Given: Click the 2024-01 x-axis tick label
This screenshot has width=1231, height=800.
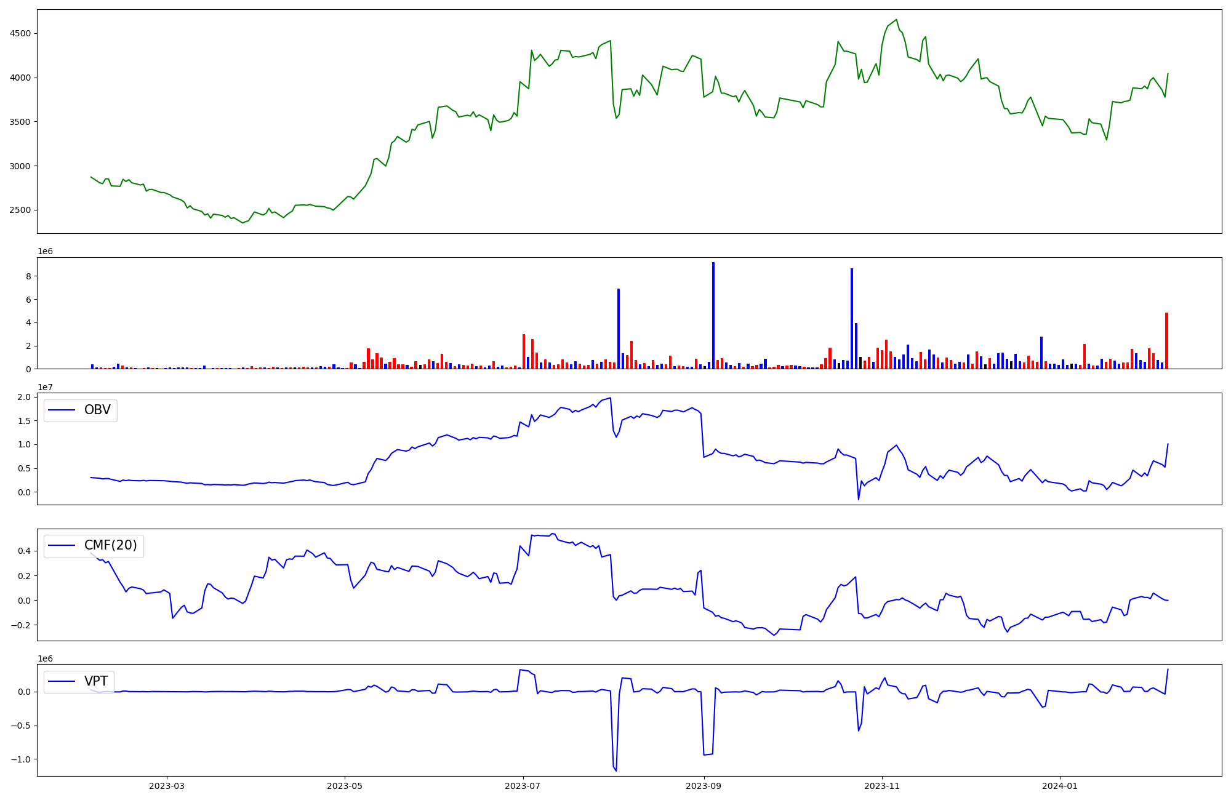Looking at the screenshot, I should [1060, 786].
